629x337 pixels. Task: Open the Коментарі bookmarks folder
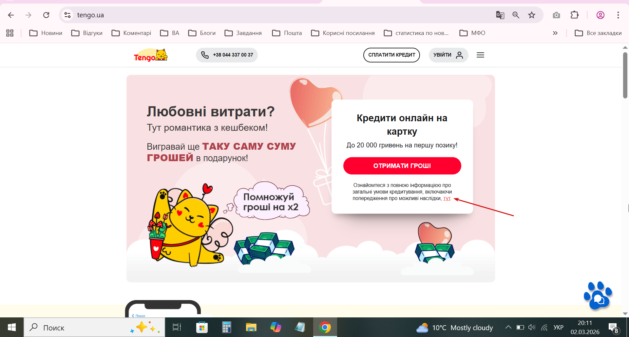pyautogui.click(x=131, y=33)
